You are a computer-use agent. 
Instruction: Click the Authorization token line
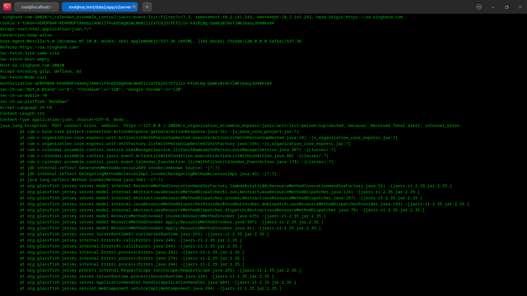[136, 83]
